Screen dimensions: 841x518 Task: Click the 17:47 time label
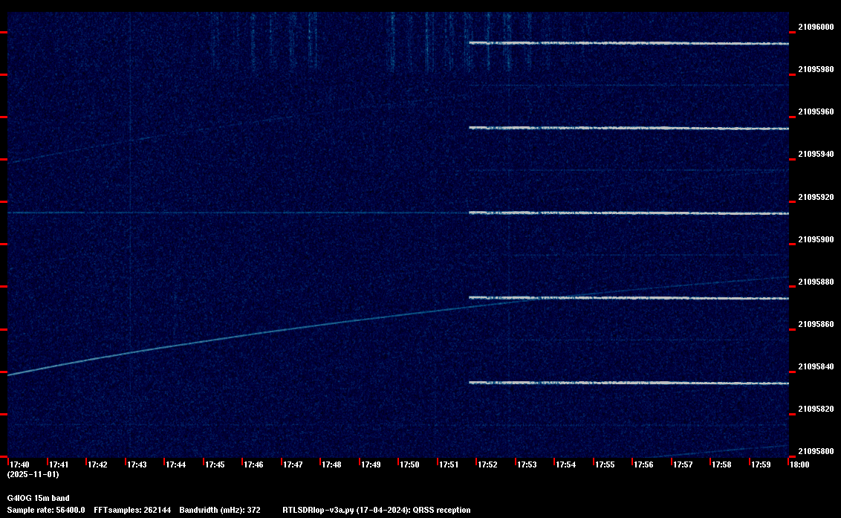coord(293,464)
